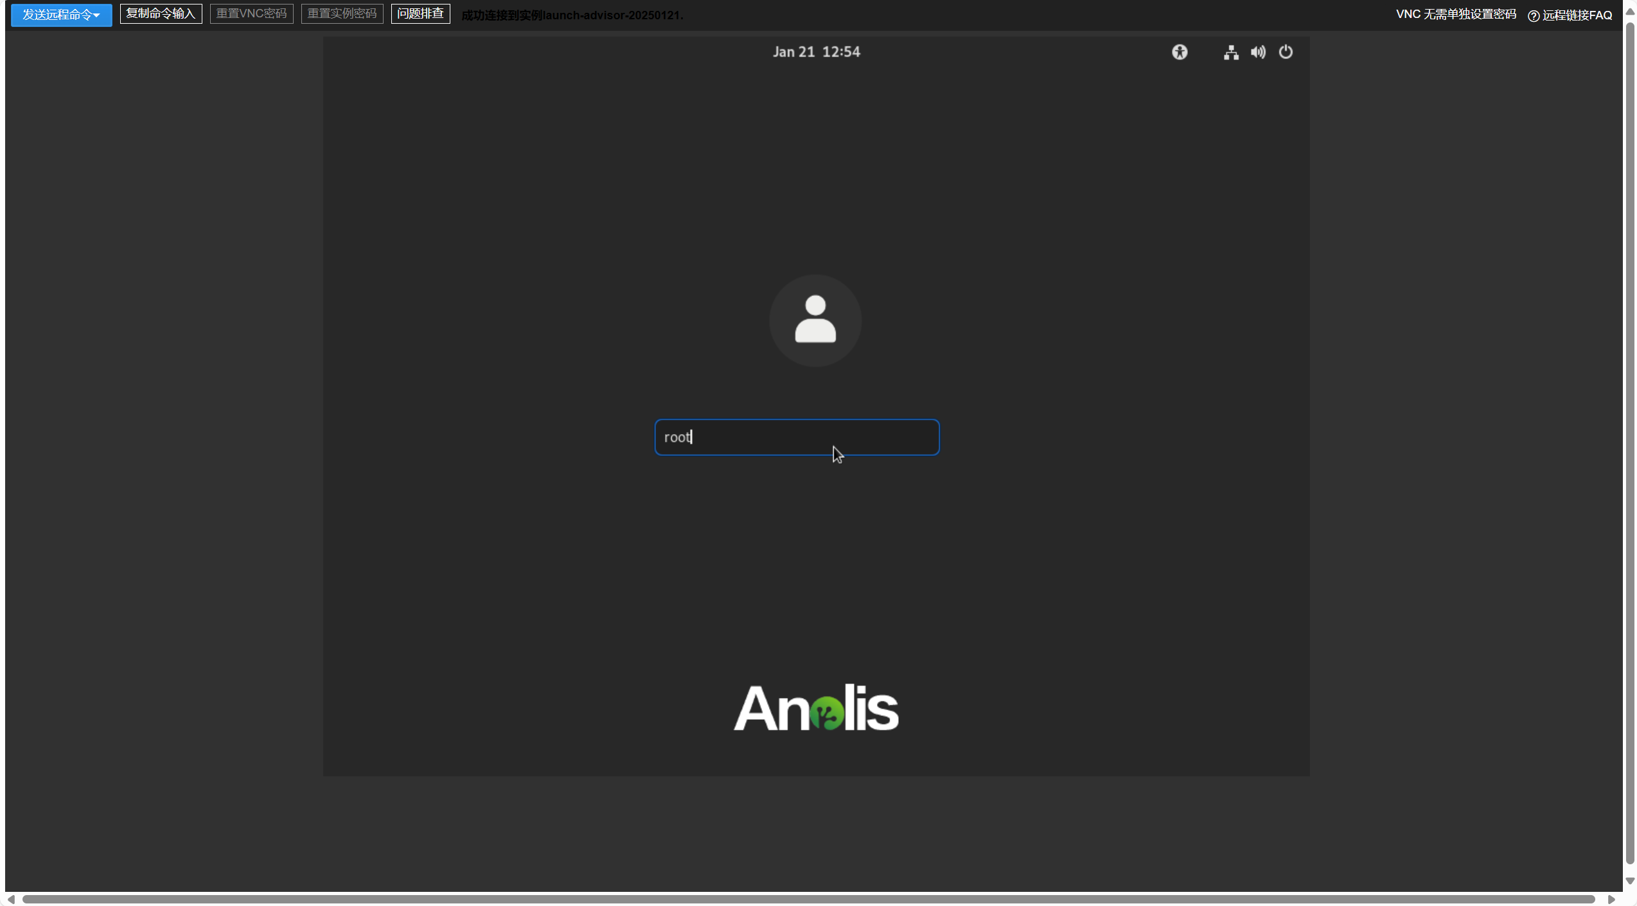
Task: Open the 远程链接FAQ link
Action: coord(1577,15)
